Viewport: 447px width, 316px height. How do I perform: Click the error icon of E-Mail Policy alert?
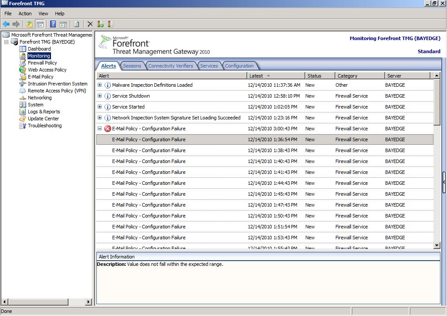[107, 129]
